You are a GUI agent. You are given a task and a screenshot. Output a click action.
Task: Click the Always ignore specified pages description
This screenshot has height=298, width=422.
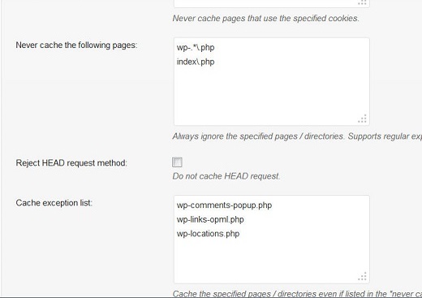click(297, 136)
